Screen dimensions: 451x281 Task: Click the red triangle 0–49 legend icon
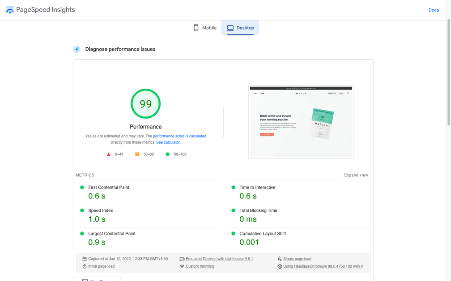pyautogui.click(x=108, y=154)
